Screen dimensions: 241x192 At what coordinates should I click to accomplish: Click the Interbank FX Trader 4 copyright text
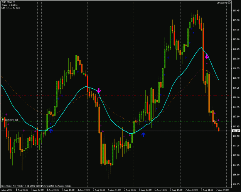coord(36,186)
